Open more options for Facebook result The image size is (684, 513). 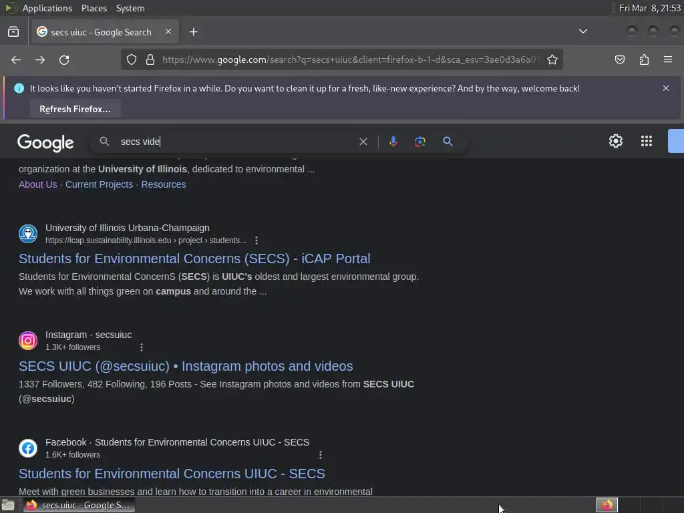click(x=321, y=455)
